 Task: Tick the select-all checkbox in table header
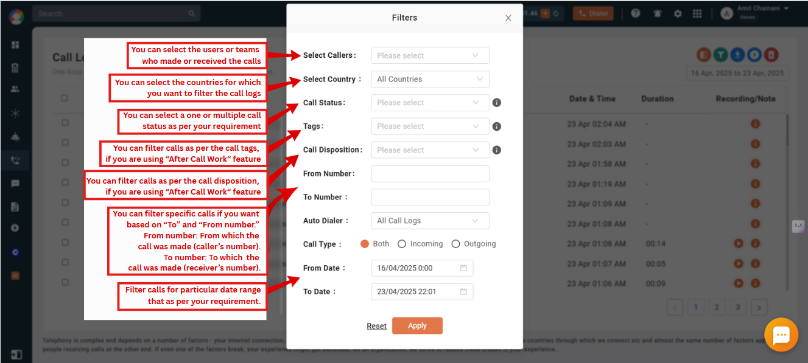click(65, 98)
